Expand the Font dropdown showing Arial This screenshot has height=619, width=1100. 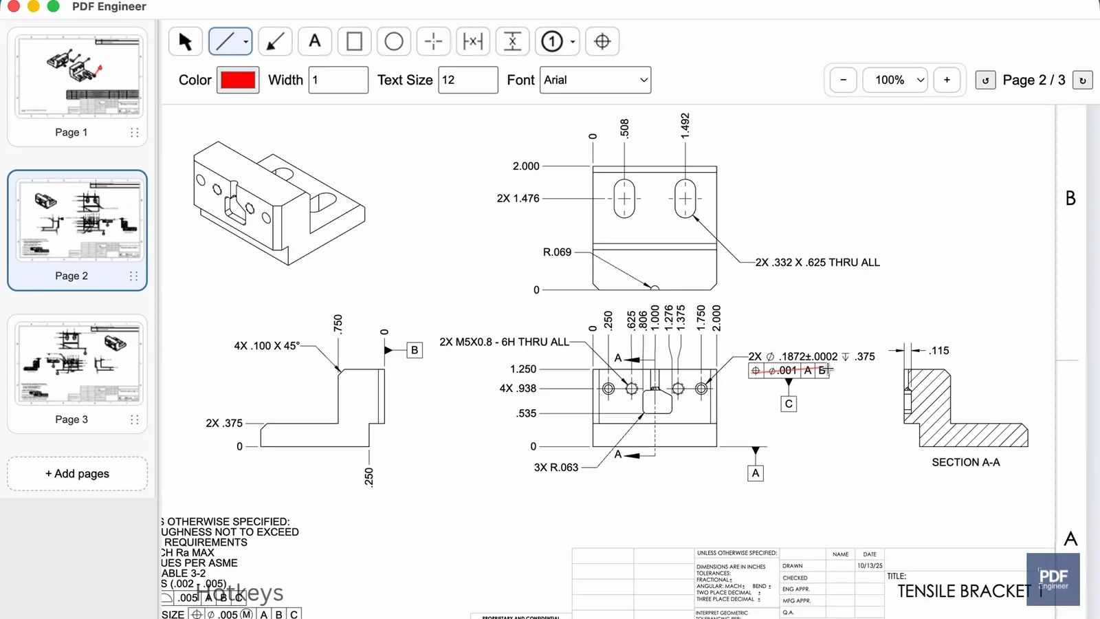[595, 80]
